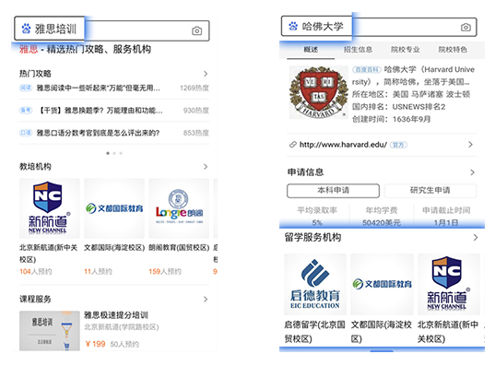The image size is (495, 366).
Task: Tap first carousel page dot under 热门攻略
Action: tap(108, 153)
